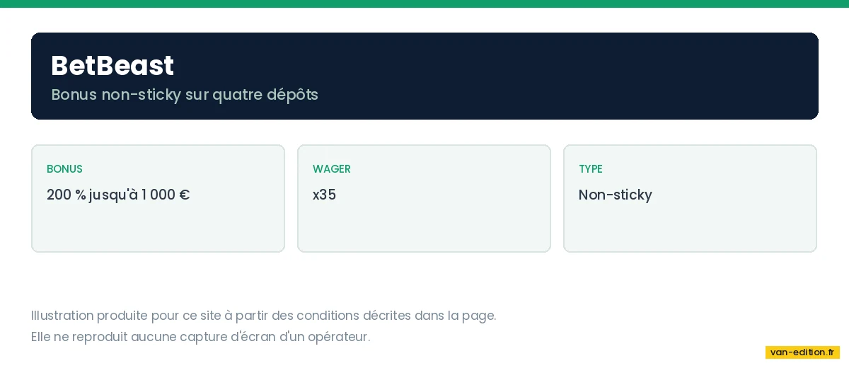This screenshot has height=368, width=849.
Task: Click the subtitle about four deposits
Action: 185,95
